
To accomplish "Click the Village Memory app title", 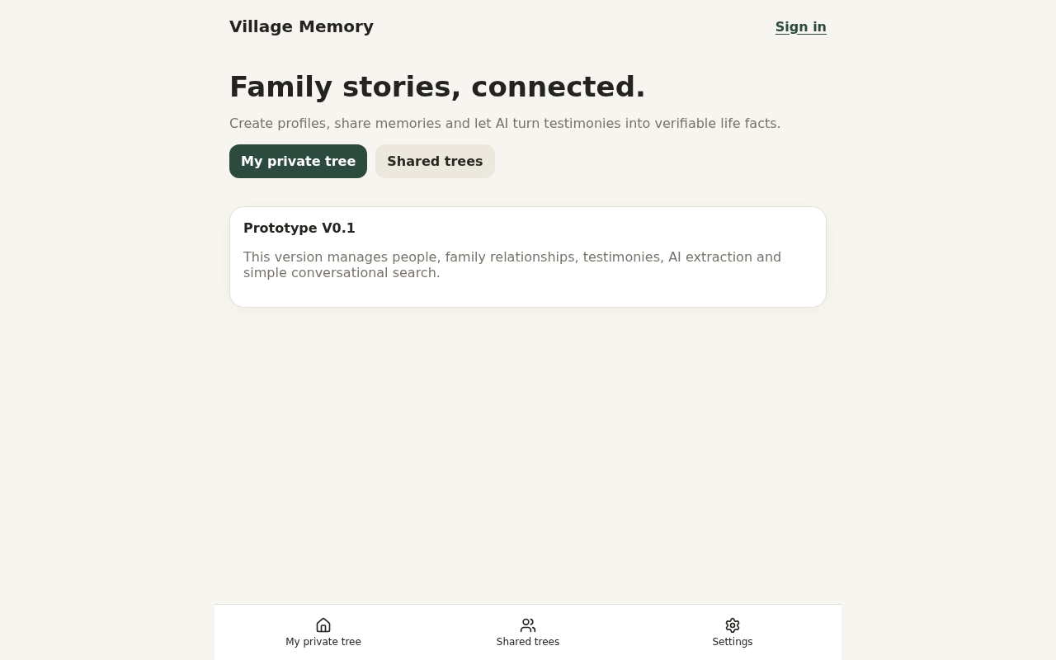I will [x=301, y=26].
